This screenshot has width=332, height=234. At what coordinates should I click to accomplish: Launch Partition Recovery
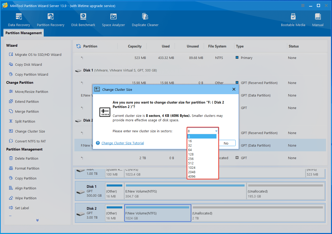point(50,20)
